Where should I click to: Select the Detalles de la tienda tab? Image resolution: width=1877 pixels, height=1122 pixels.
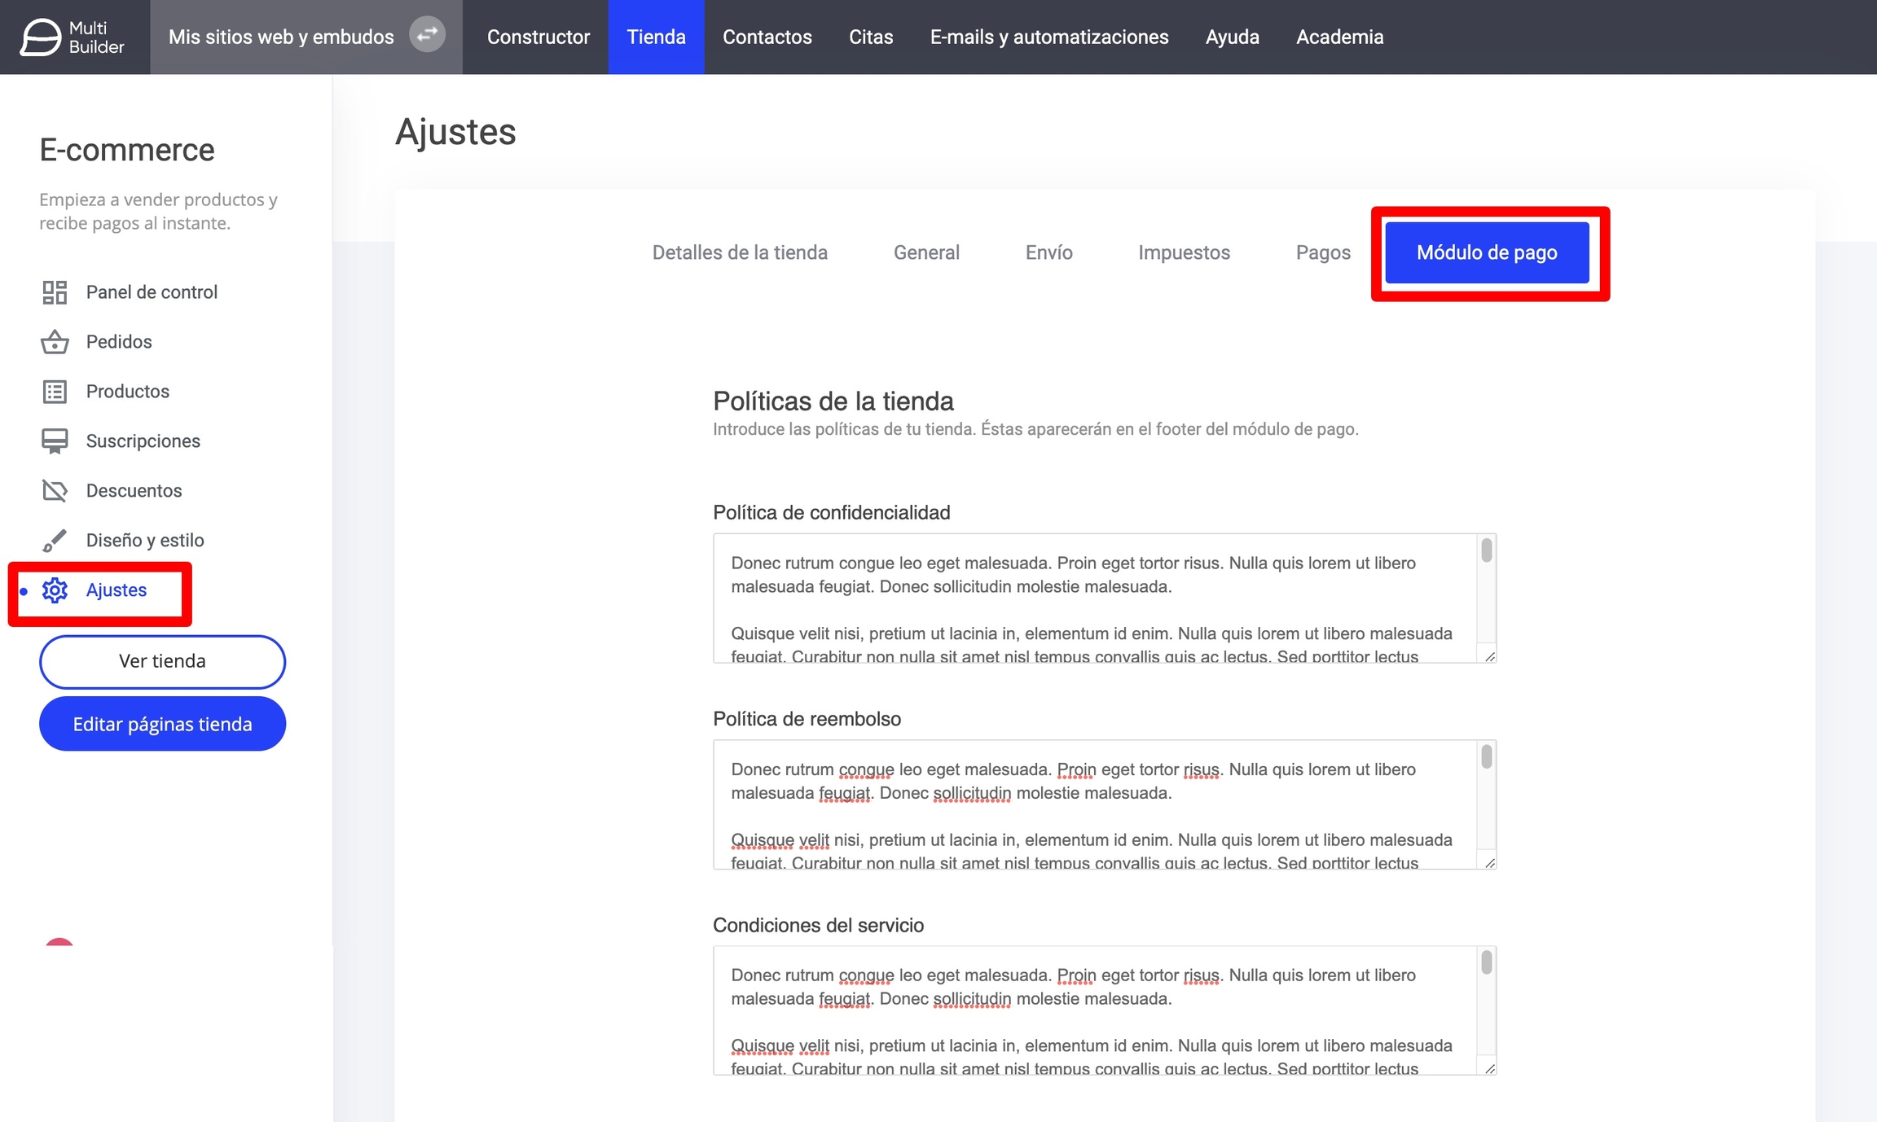coord(739,253)
